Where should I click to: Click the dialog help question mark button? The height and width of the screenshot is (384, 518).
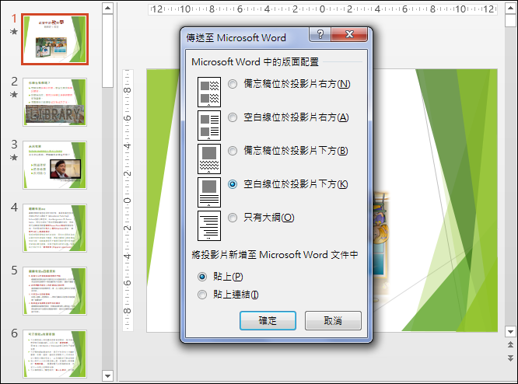tap(320, 34)
